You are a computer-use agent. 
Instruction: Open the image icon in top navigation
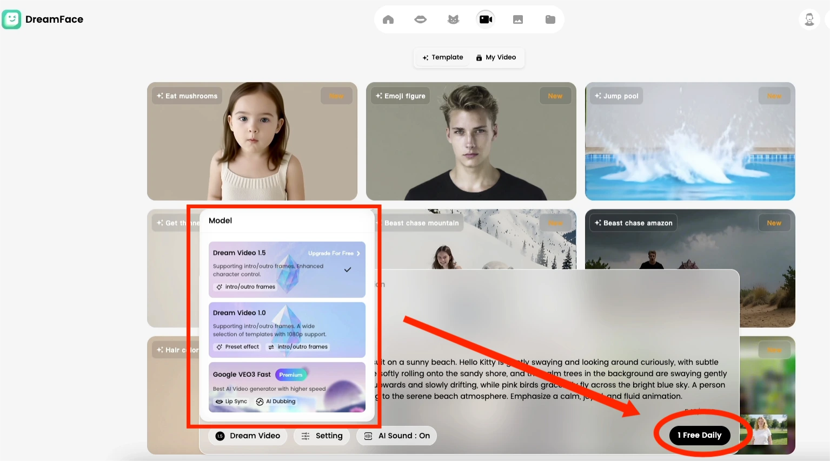tap(518, 19)
